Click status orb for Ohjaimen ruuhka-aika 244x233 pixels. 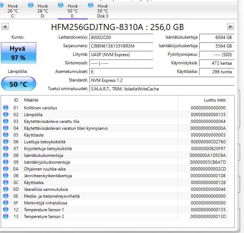tap(6, 169)
